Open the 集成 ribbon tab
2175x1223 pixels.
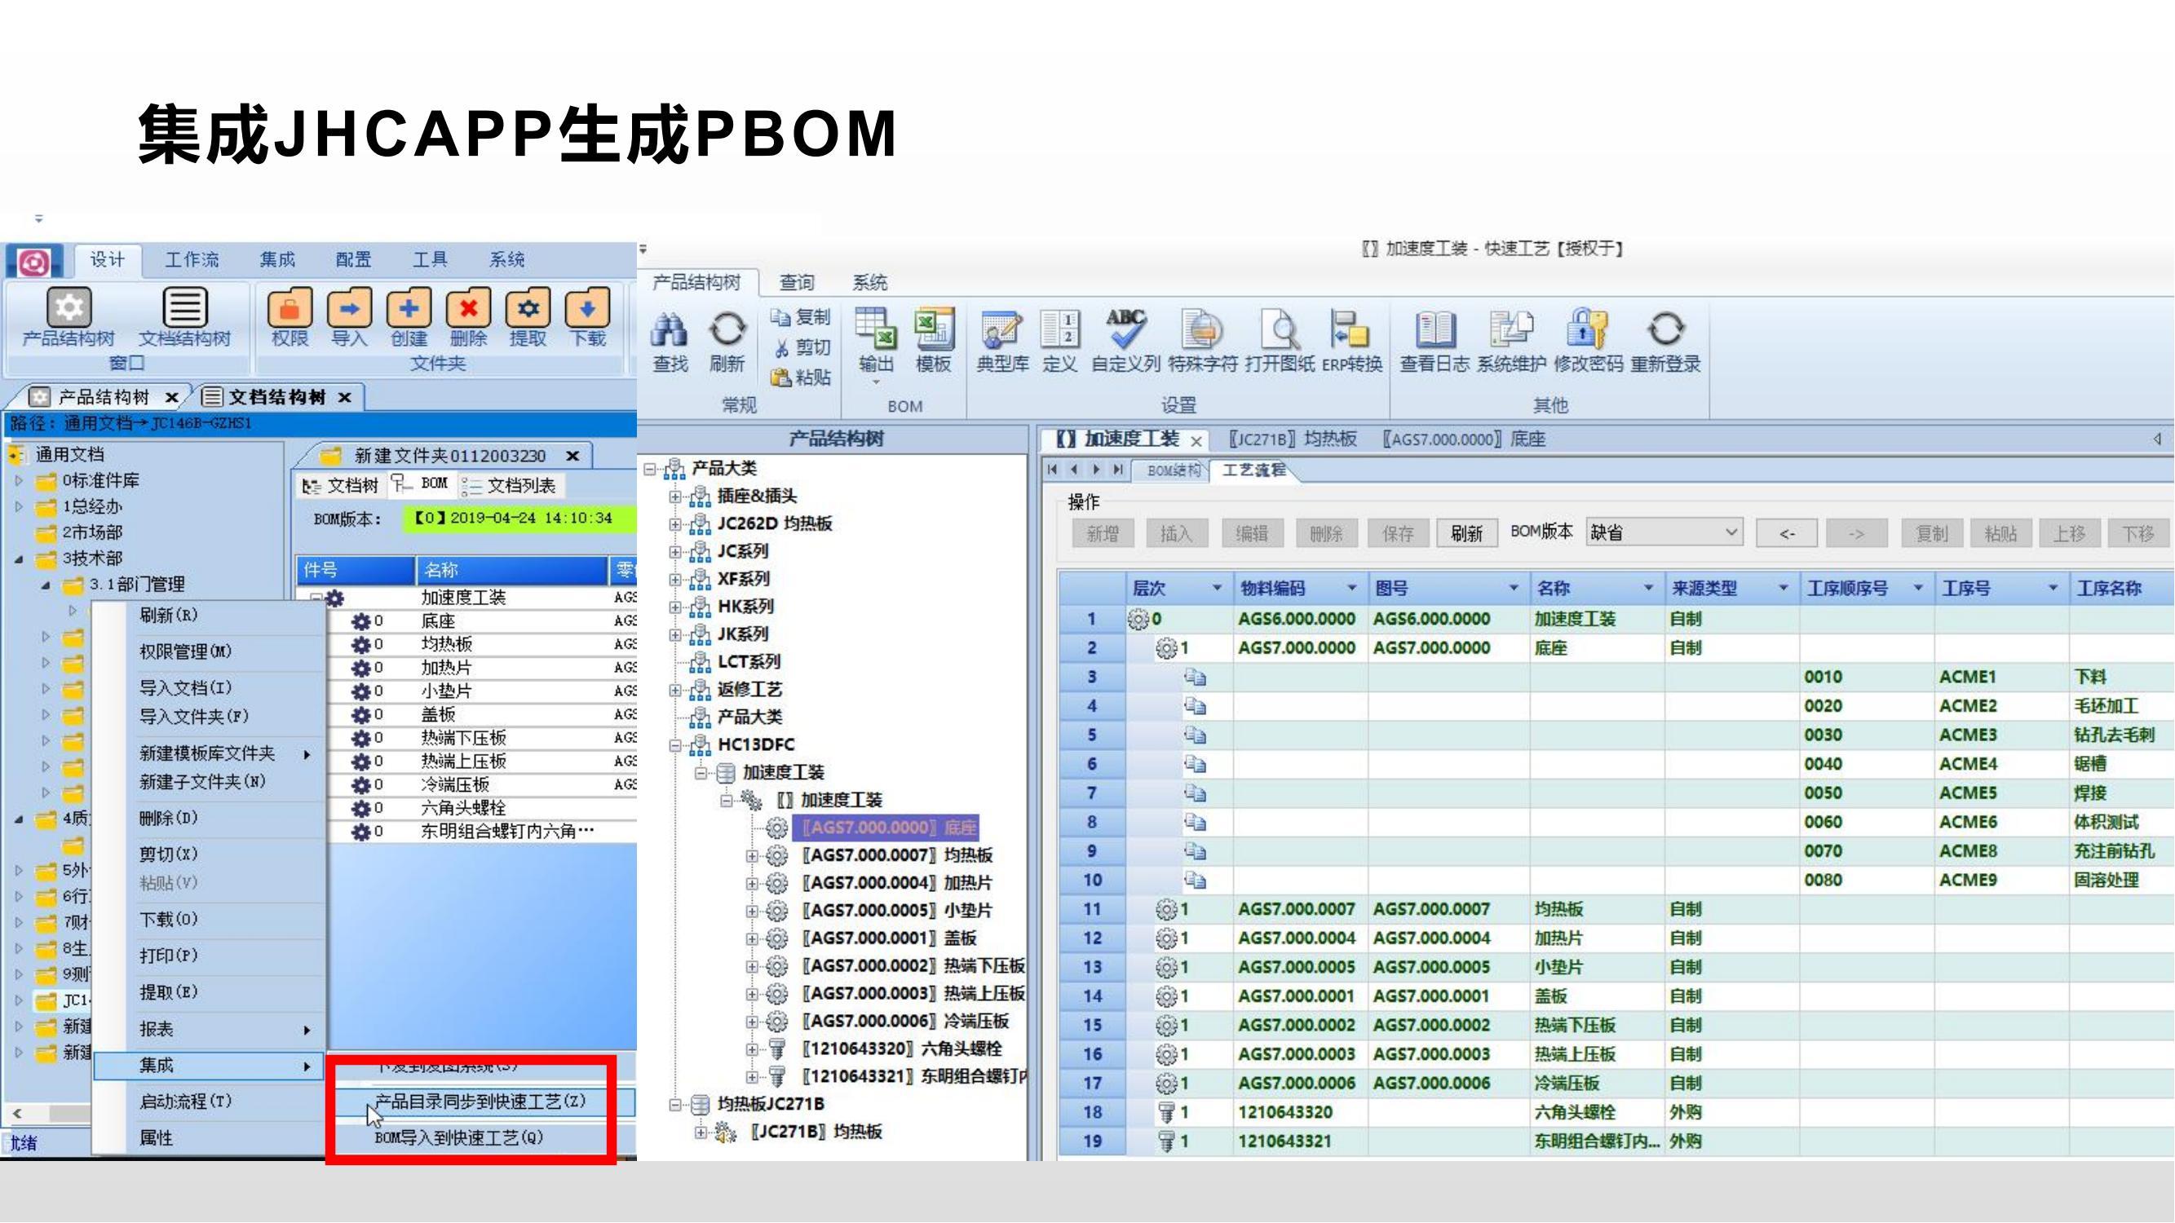tap(277, 260)
